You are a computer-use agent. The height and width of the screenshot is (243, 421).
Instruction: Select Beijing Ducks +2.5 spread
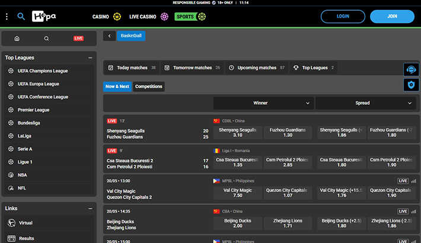(x=342, y=223)
